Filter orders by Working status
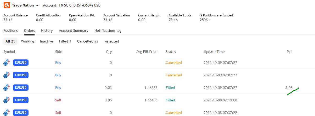The width and height of the screenshot is (315, 116). coord(27,41)
